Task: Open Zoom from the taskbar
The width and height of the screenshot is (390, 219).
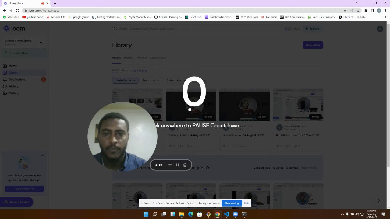Action: (x=235, y=214)
